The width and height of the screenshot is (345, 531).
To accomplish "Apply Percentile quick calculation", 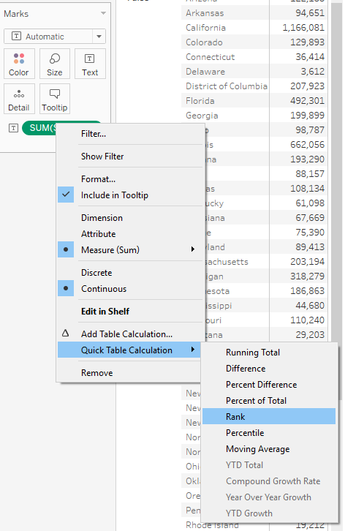I will [x=245, y=433].
